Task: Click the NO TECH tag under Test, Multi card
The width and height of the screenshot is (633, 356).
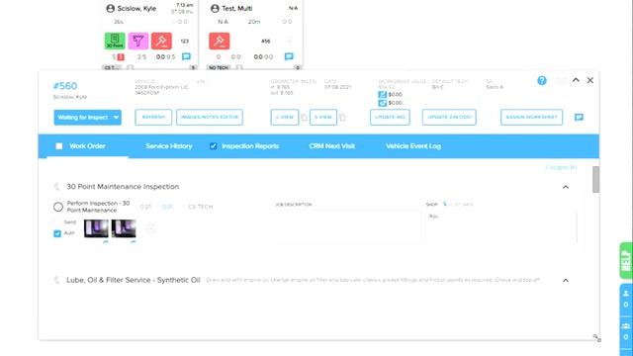Action: point(219,68)
